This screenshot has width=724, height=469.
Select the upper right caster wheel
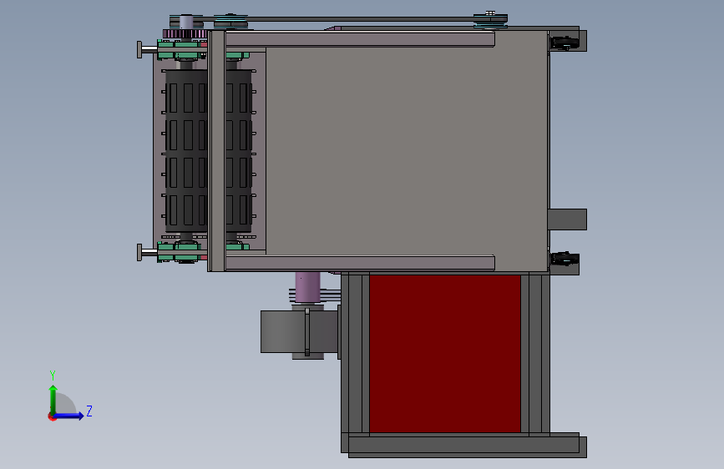click(x=564, y=43)
